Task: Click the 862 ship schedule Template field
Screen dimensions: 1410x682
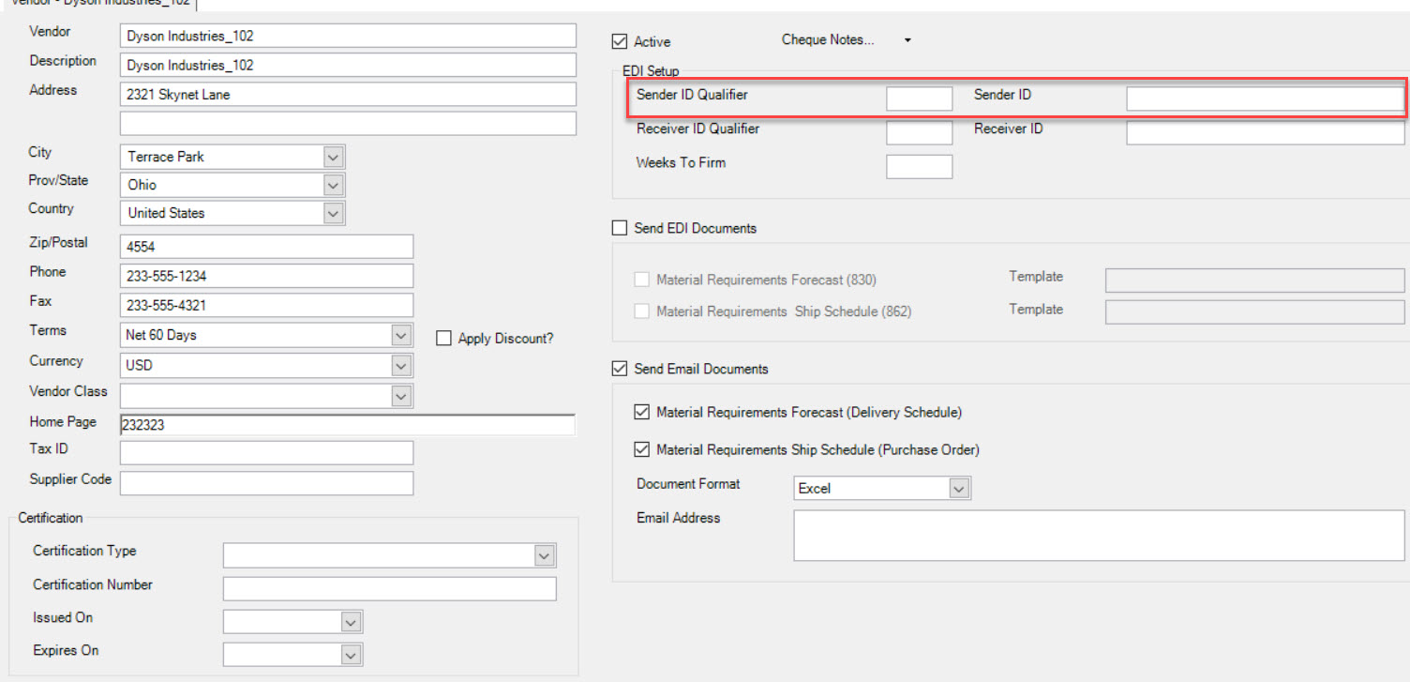Action: click(x=1255, y=312)
